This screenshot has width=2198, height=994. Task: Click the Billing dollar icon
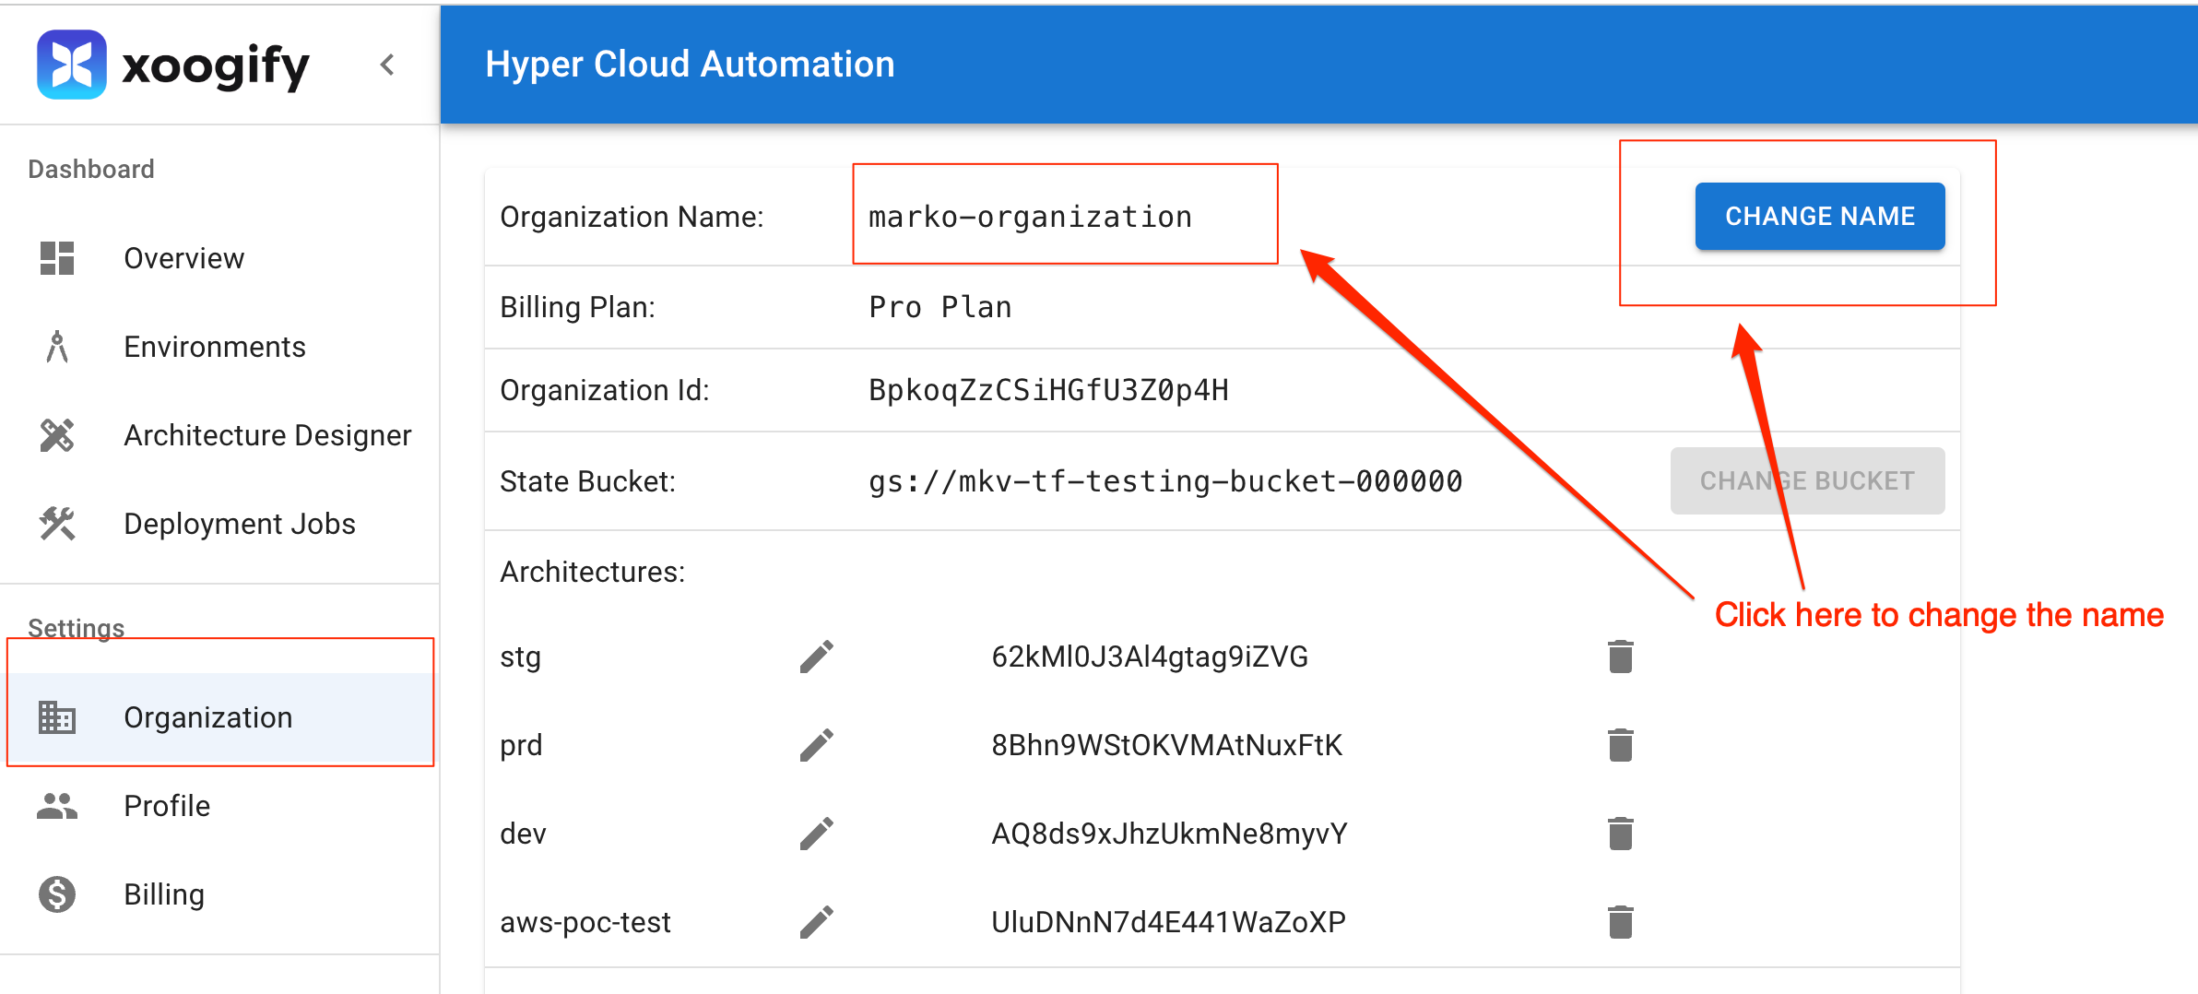click(57, 894)
